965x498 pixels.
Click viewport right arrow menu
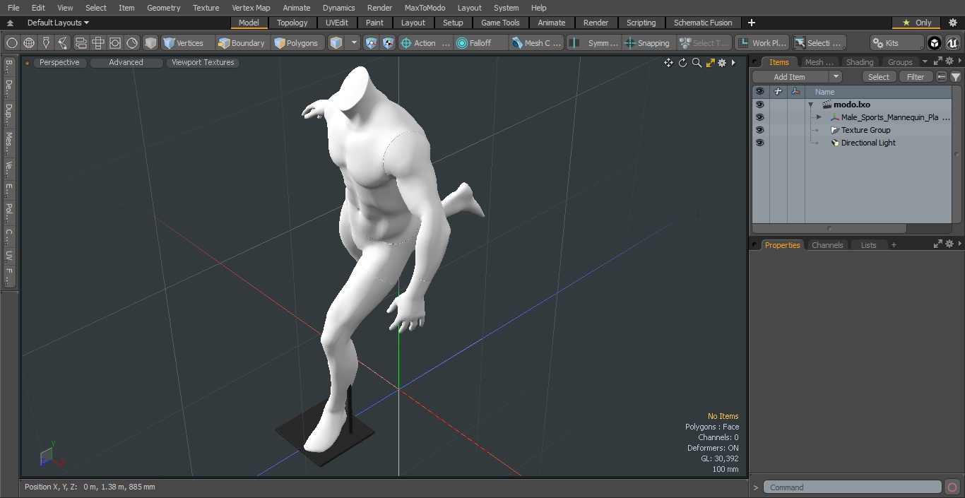[733, 63]
